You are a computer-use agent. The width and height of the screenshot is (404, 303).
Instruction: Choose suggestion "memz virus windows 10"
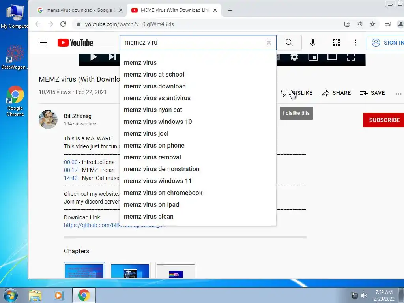pyautogui.click(x=198, y=122)
